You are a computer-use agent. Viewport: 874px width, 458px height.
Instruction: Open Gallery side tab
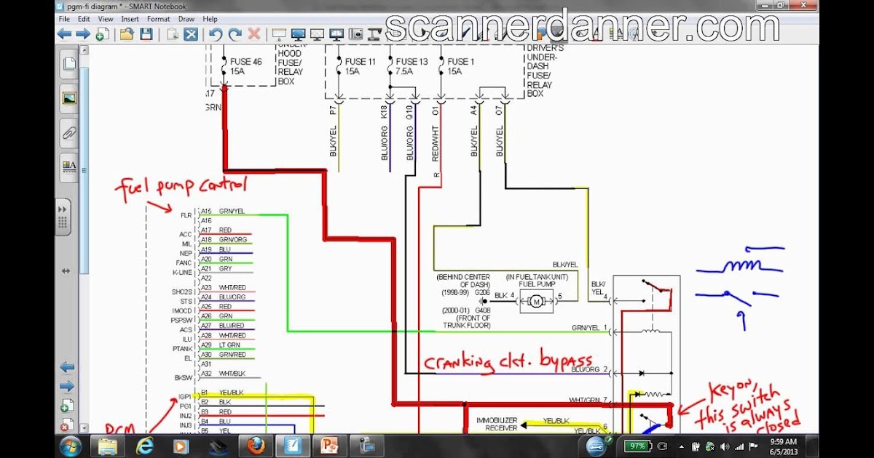click(x=69, y=98)
